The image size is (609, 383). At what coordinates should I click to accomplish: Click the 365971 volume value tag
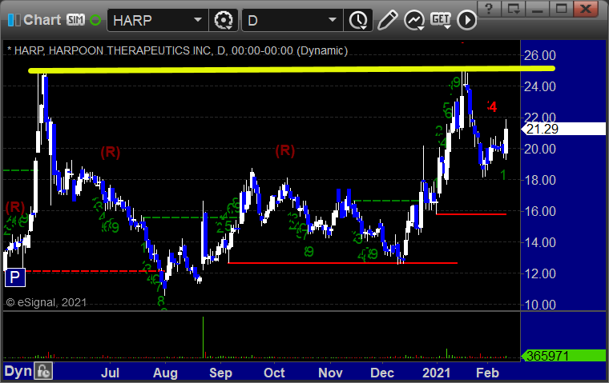[x=563, y=356]
